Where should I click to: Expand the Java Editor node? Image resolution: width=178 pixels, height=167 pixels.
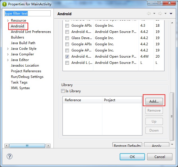coord(8,60)
